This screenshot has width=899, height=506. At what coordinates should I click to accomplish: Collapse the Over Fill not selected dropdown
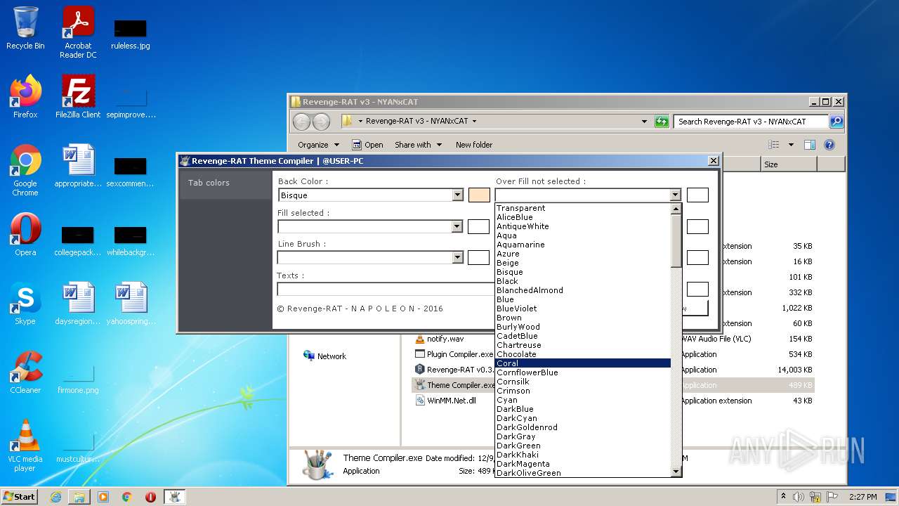(675, 195)
